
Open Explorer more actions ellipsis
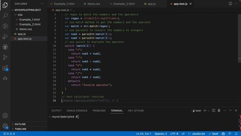click(42, 4)
